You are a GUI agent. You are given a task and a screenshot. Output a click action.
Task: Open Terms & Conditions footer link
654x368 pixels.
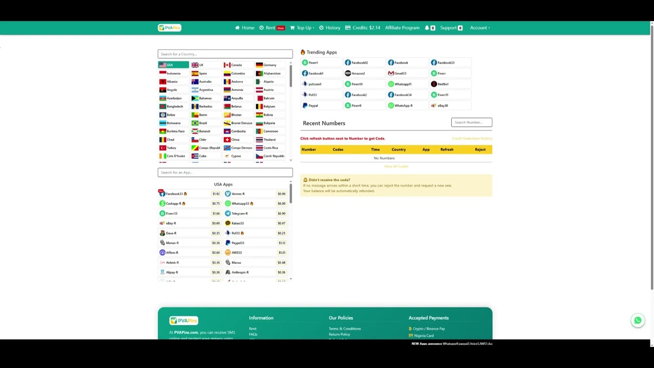point(345,329)
